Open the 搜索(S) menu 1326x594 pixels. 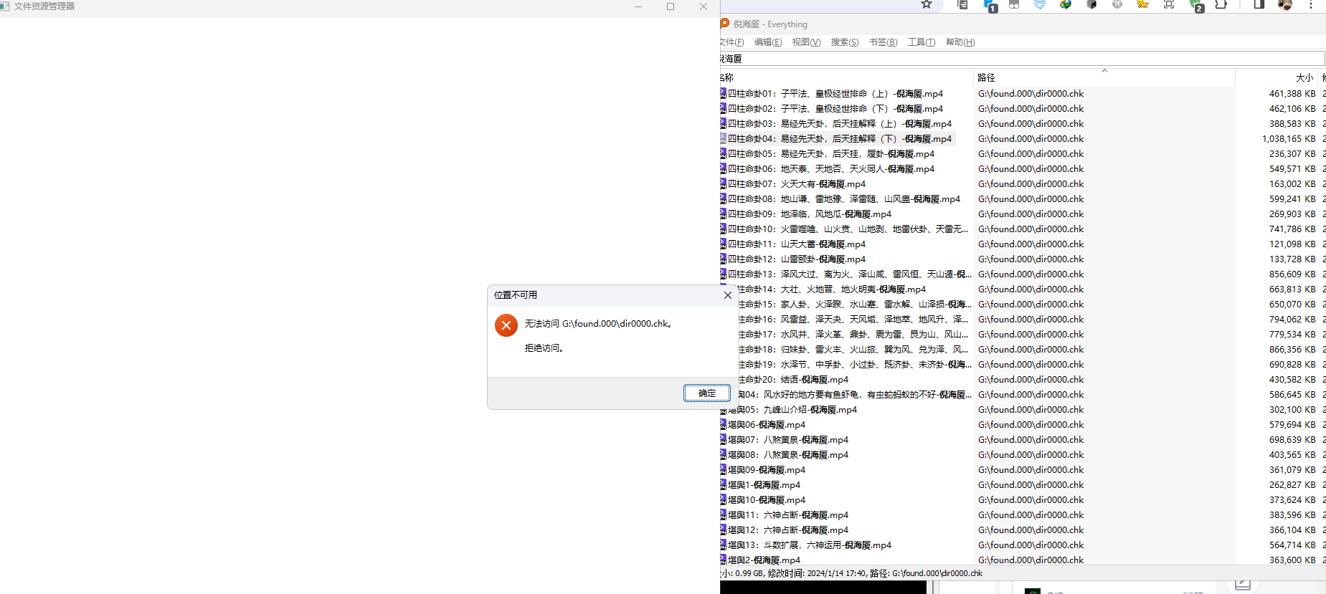[845, 42]
